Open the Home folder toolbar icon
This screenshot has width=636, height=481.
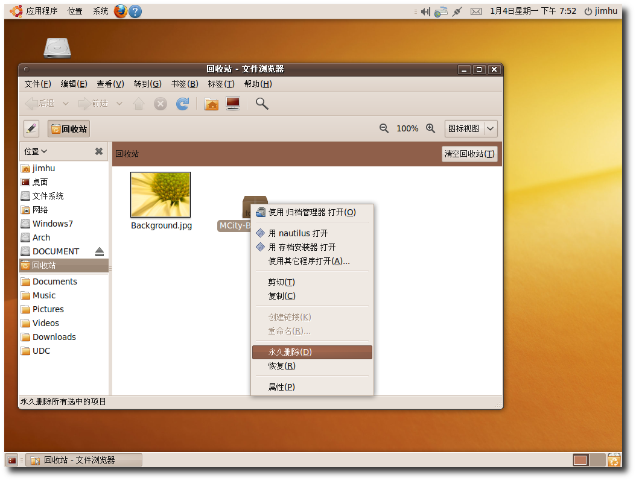(x=211, y=104)
